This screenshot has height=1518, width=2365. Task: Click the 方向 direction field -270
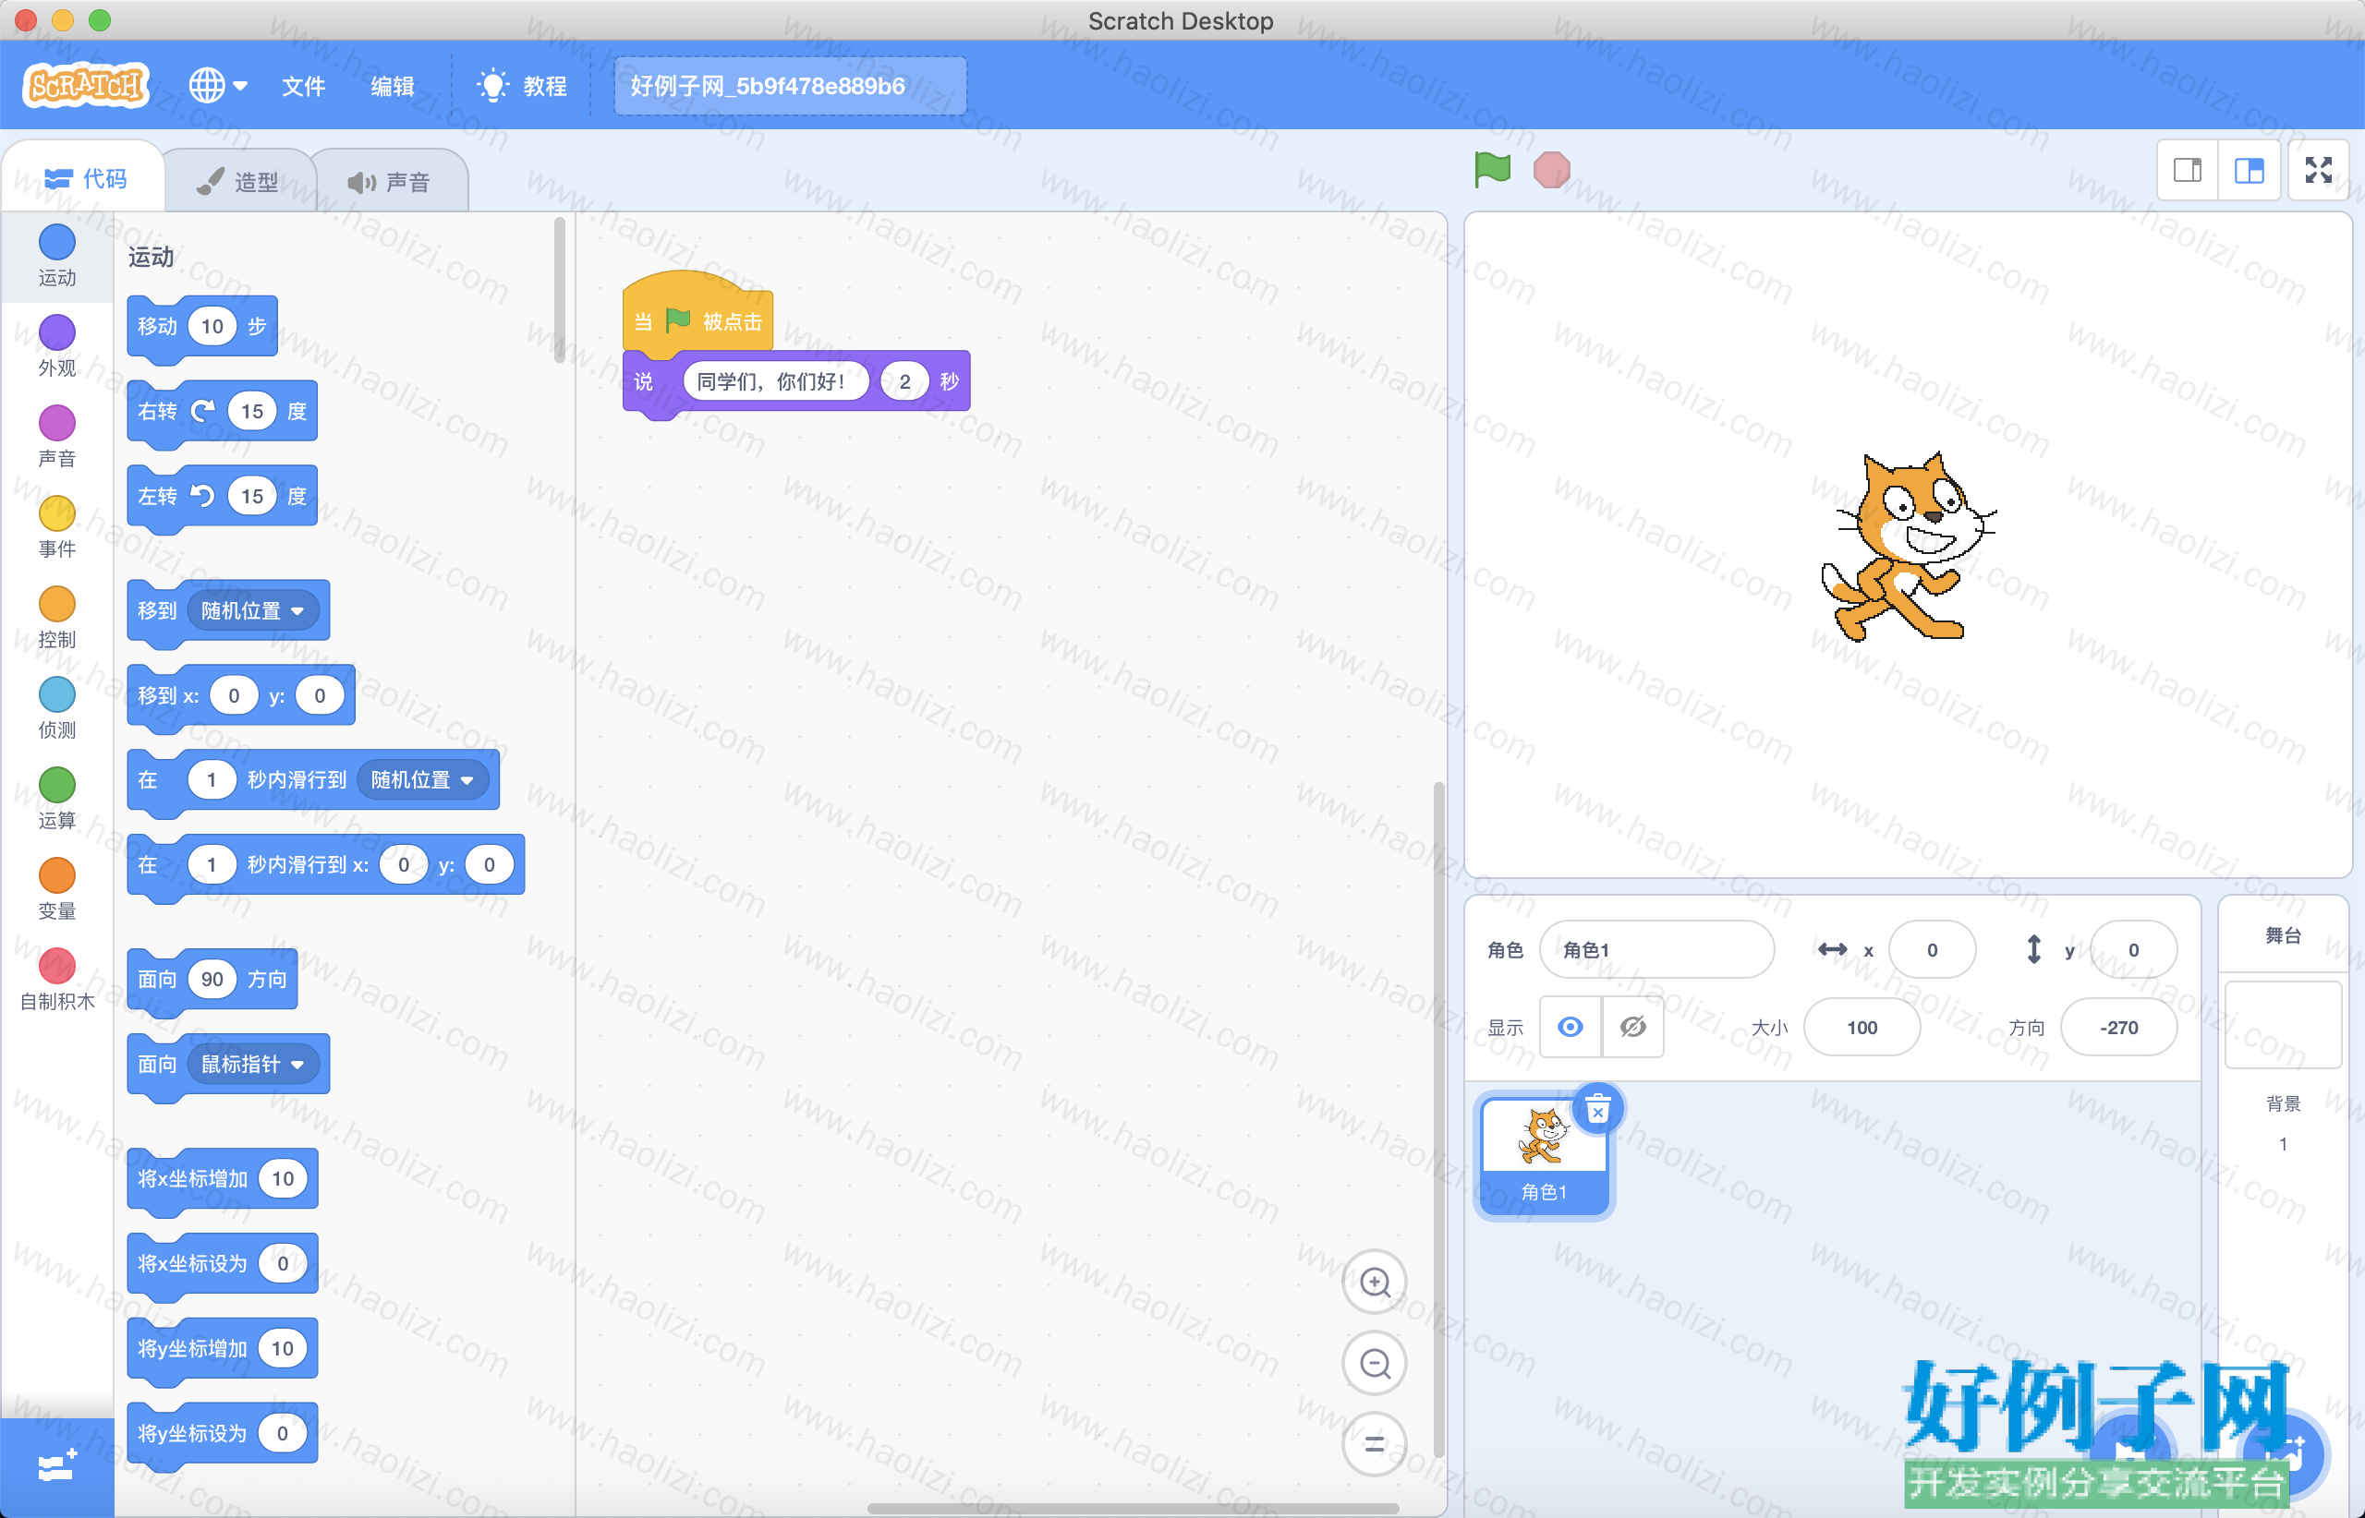[x=2118, y=1027]
